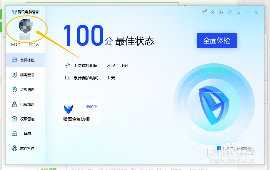Open the user feedback icon with the red dot
The width and height of the screenshot is (270, 170).
point(221,12)
